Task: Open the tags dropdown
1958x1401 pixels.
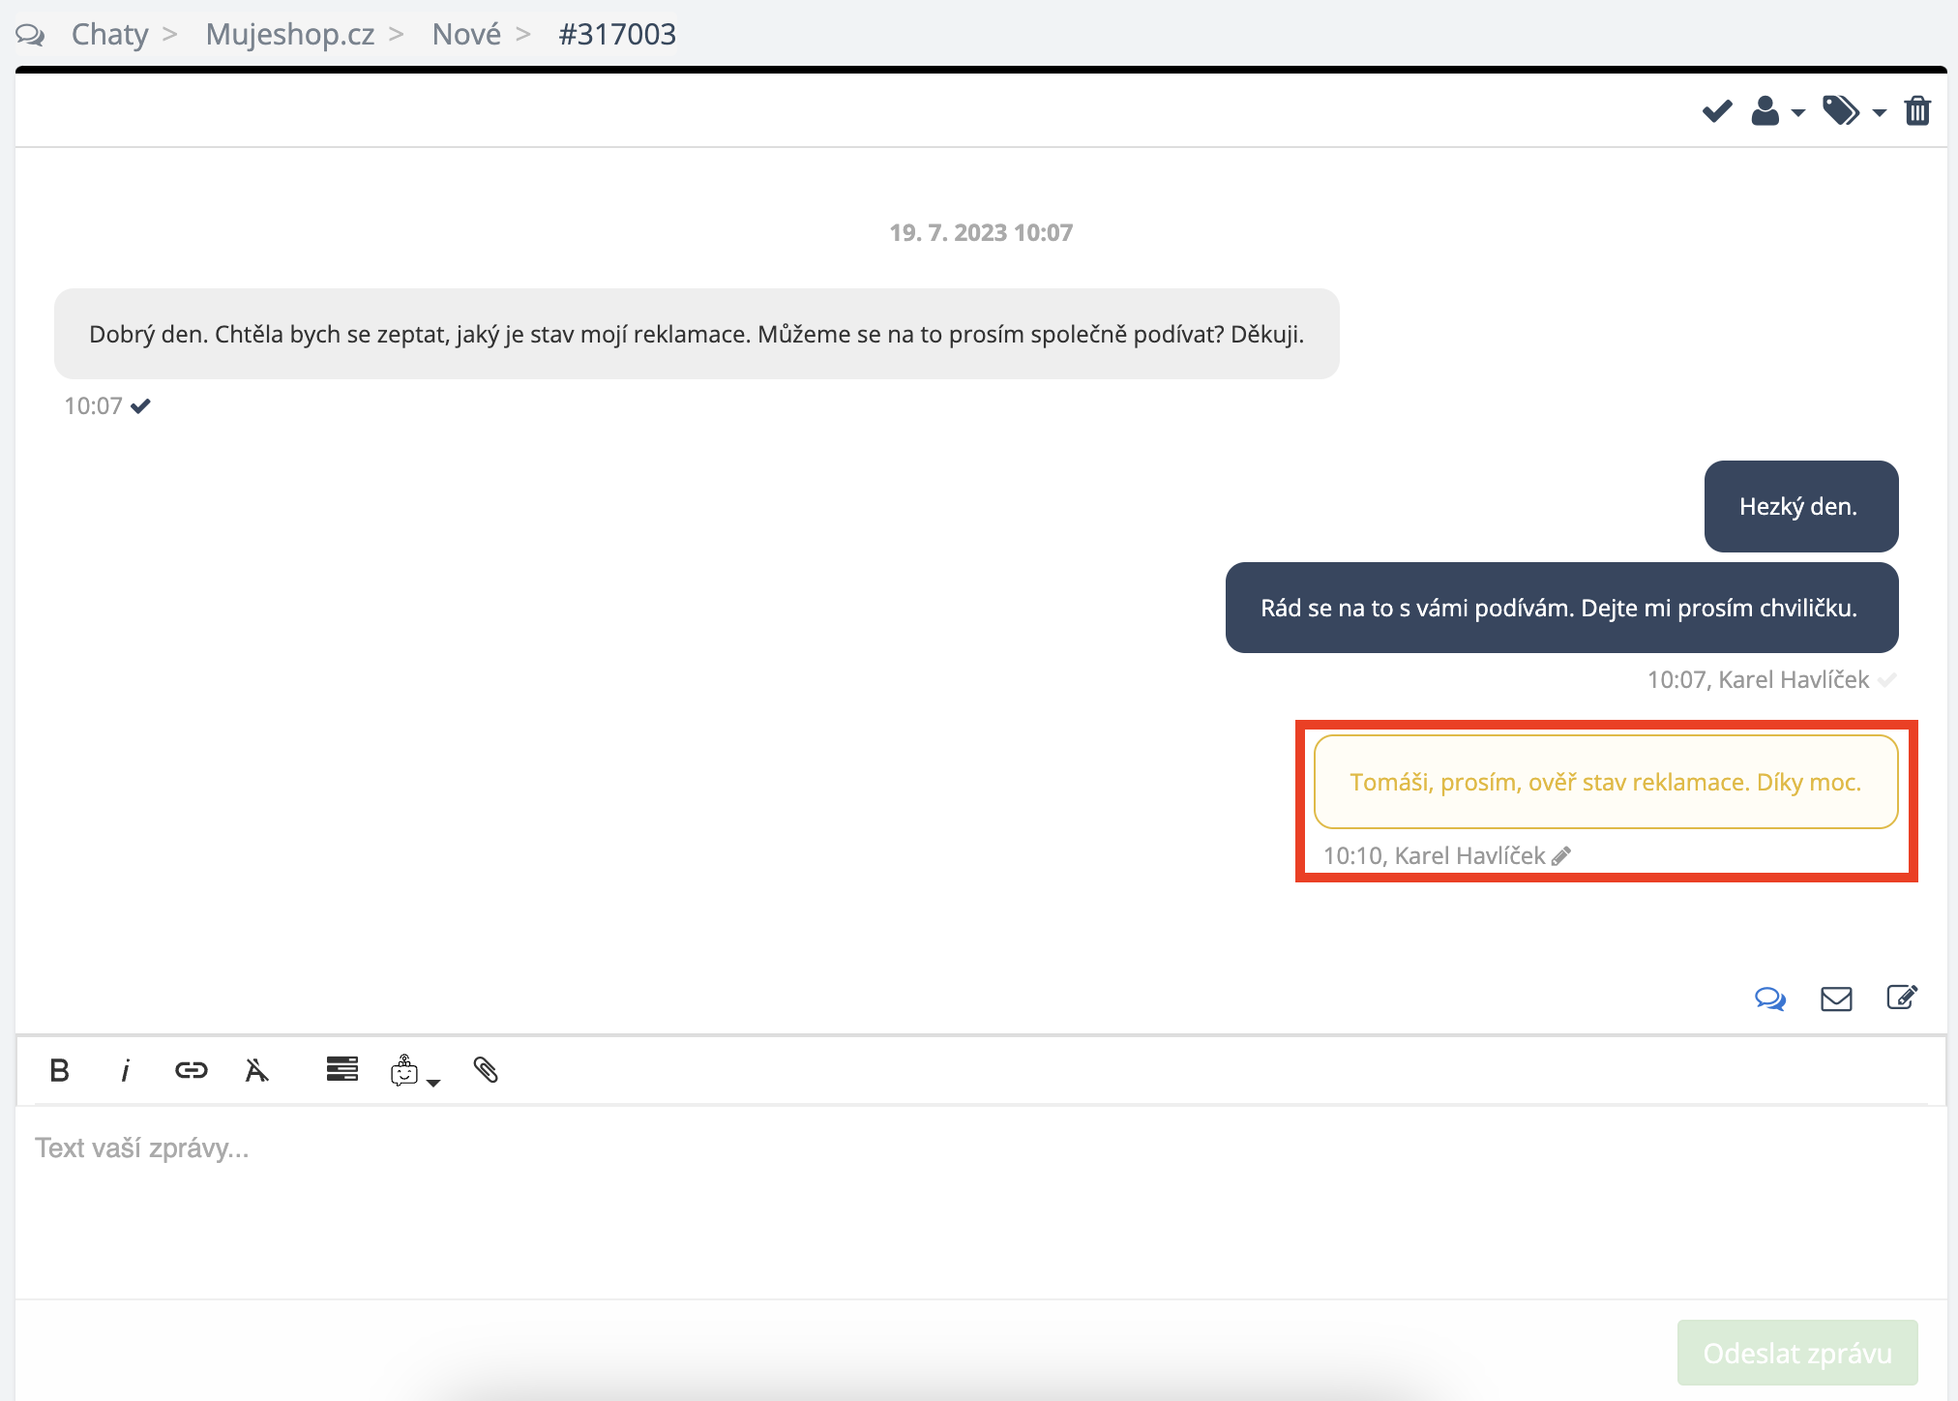Action: tap(1854, 111)
